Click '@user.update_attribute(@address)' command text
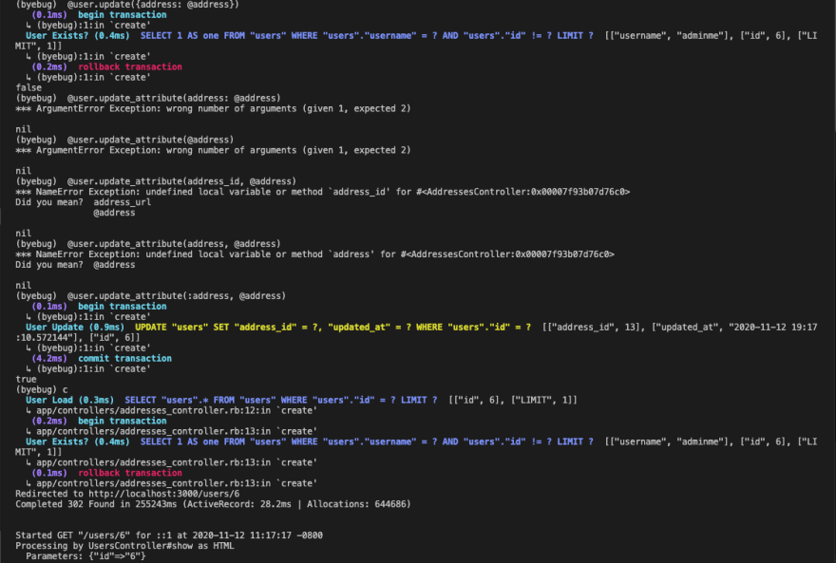This screenshot has width=836, height=563. point(150,140)
